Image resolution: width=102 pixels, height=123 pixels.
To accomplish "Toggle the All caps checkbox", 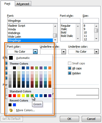I will [x=69, y=68].
